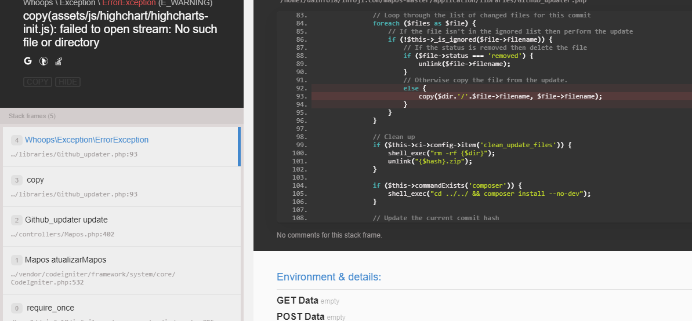This screenshot has height=321, width=692.
Task: Search the error on DuckDuckGo icon
Action: (44, 61)
